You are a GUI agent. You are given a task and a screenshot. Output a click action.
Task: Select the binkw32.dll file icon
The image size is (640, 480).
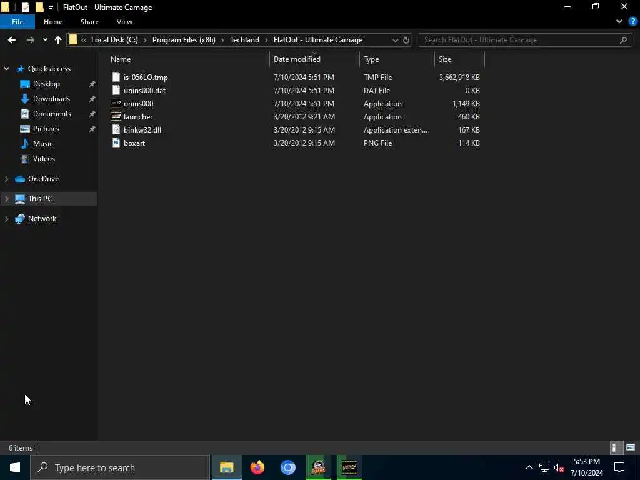(x=116, y=129)
